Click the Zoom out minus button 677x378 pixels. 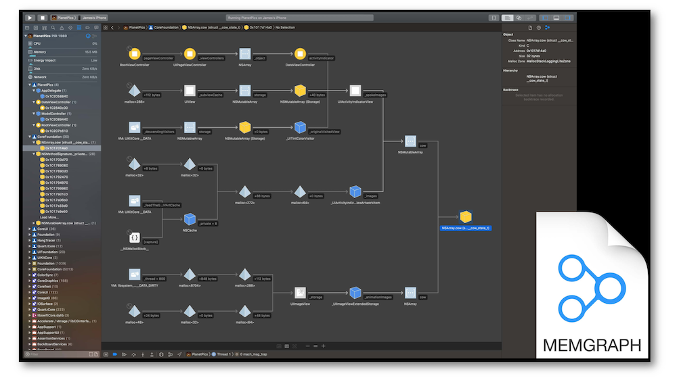[307, 346]
